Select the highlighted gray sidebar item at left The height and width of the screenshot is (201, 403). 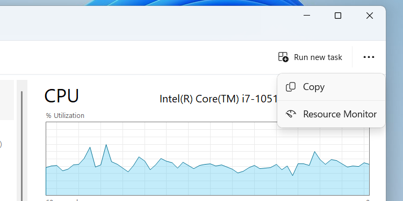pos(7,100)
